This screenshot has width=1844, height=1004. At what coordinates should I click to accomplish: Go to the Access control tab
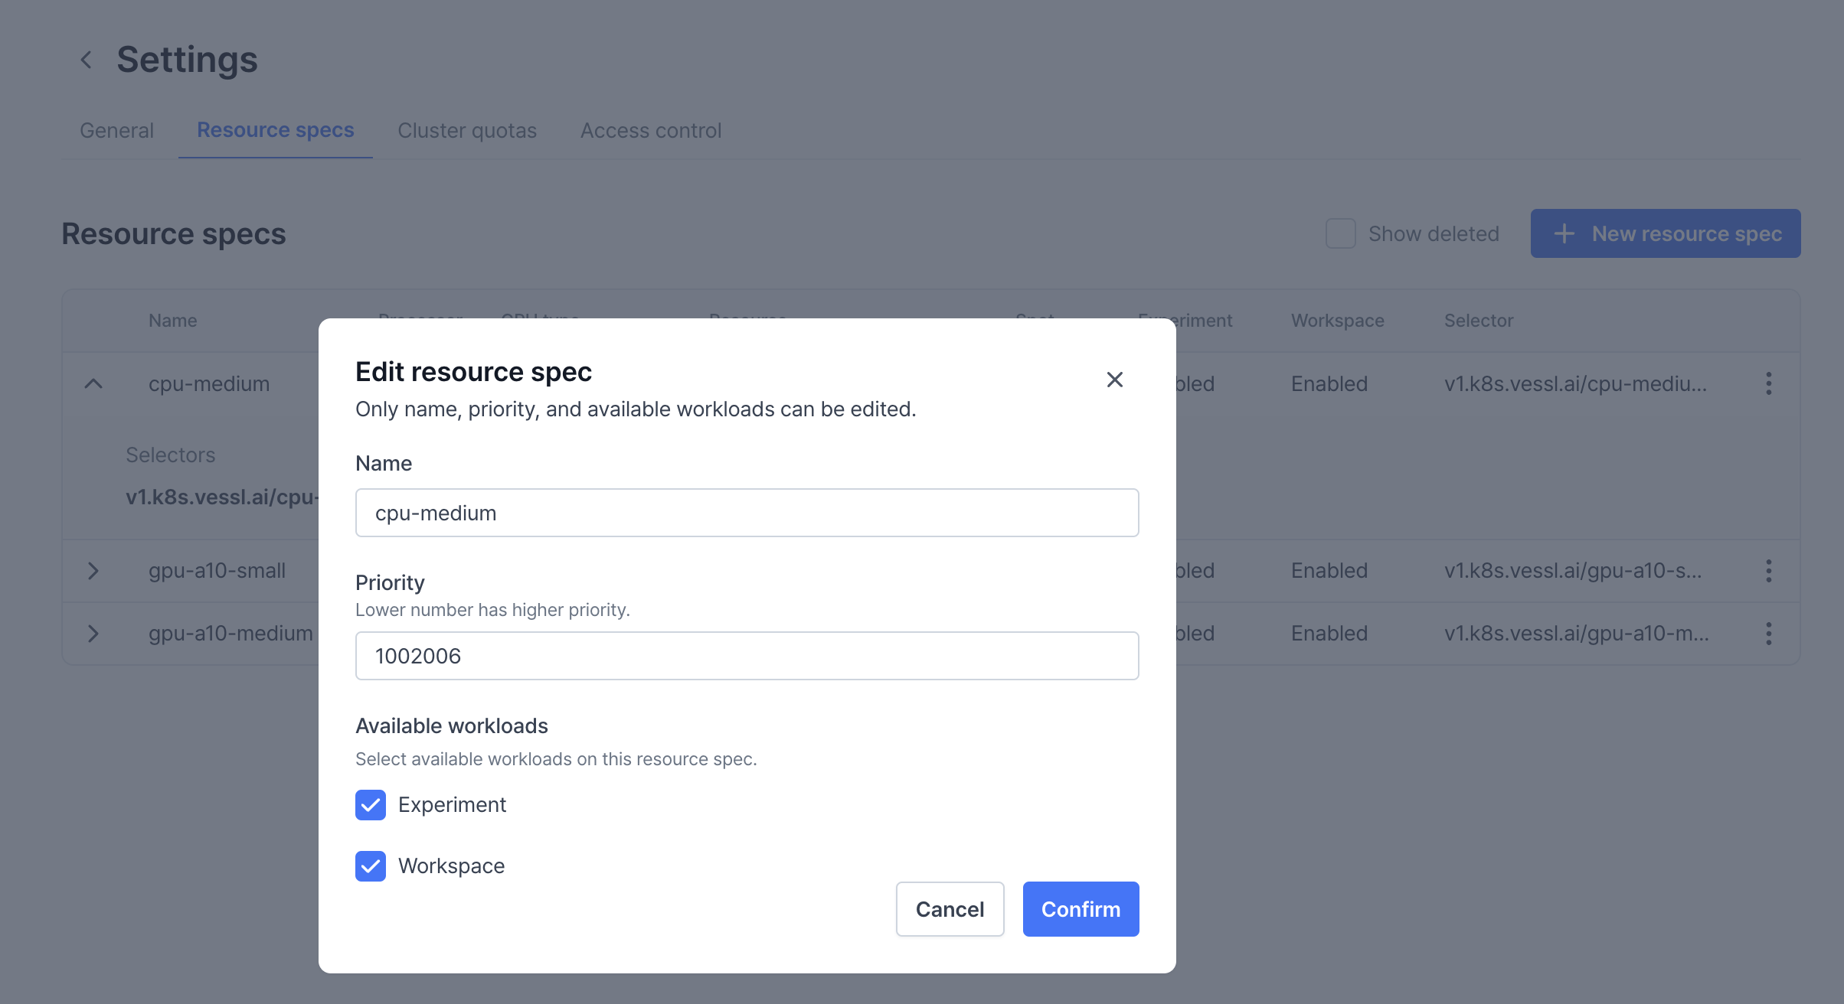click(651, 131)
